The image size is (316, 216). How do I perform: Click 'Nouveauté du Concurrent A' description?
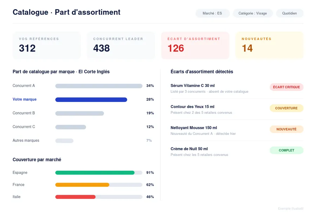click(x=203, y=134)
